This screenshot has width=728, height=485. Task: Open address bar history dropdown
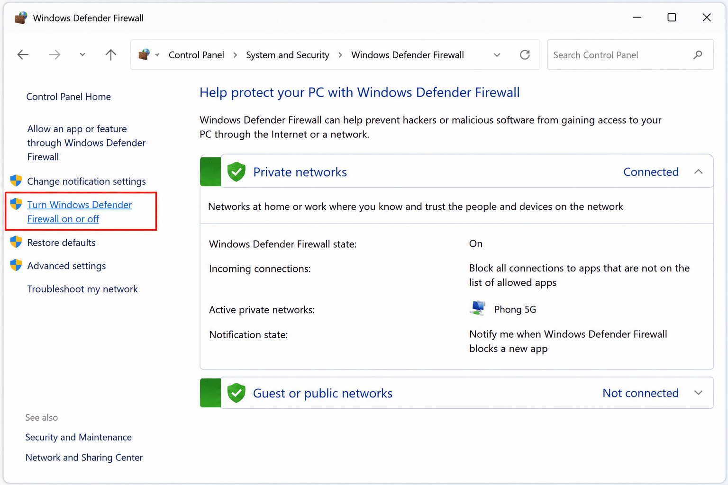497,55
